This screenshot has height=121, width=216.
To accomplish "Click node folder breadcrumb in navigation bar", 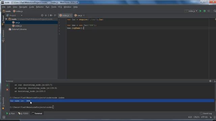I will pos(7,11).
